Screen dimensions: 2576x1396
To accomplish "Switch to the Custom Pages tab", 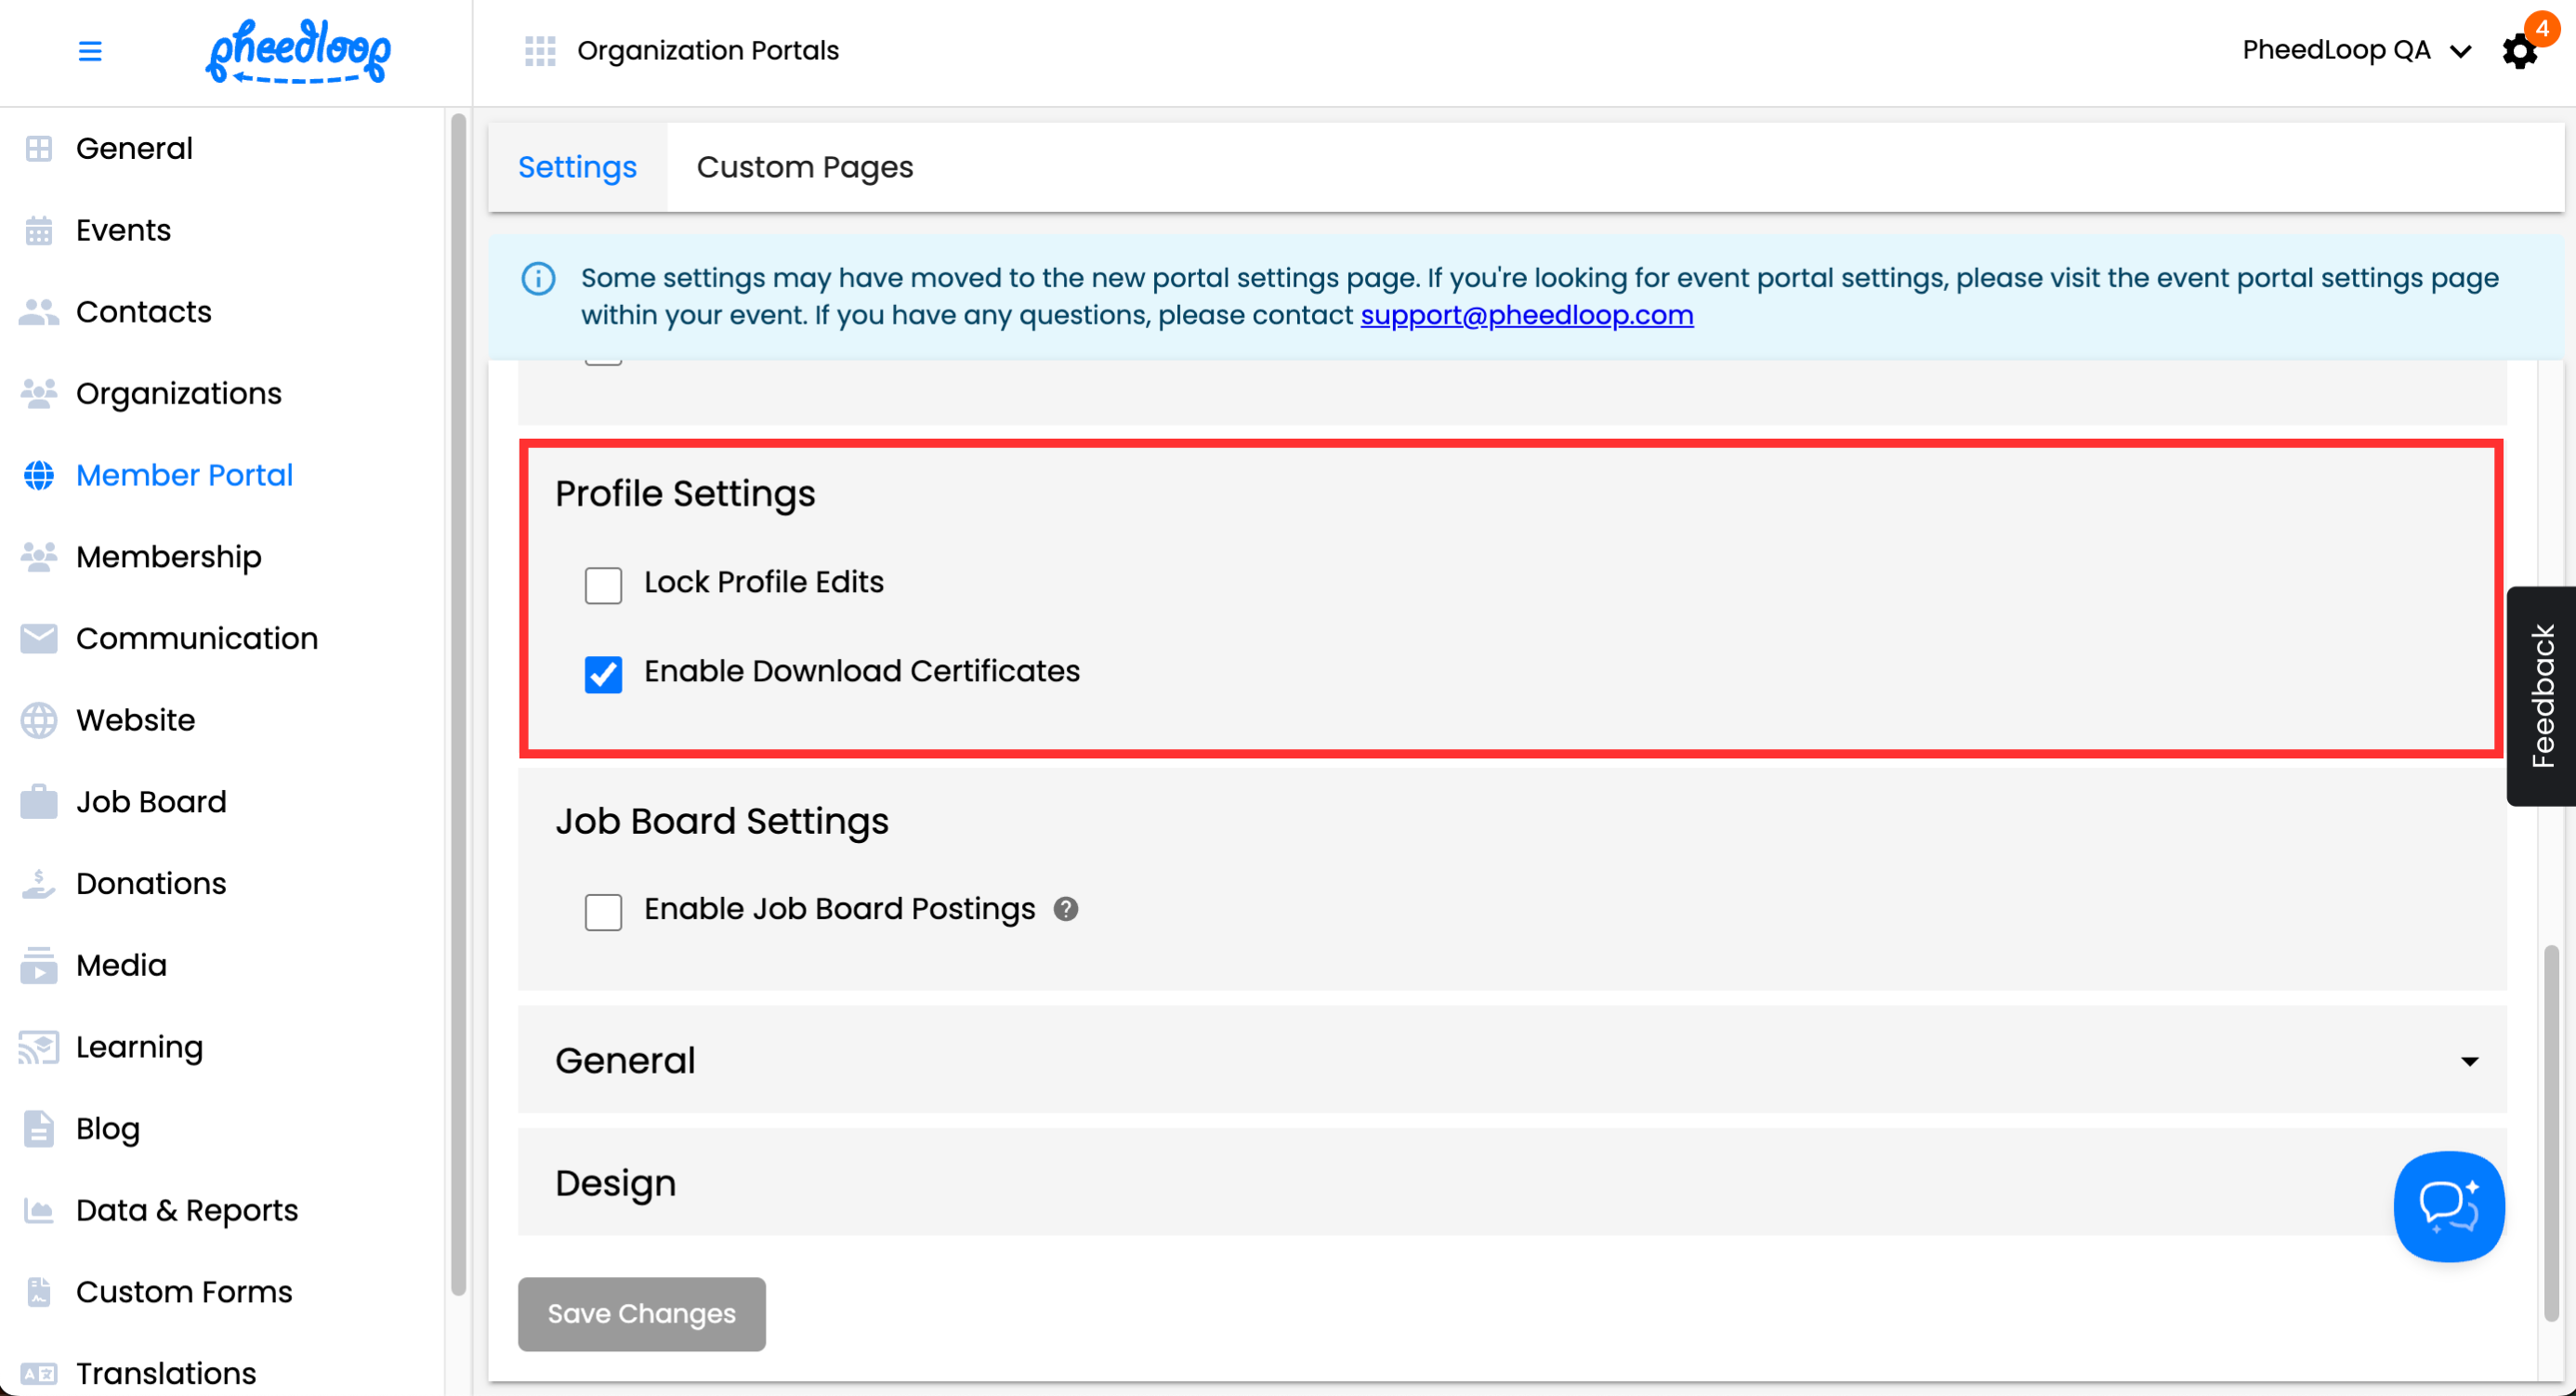I will (x=804, y=167).
